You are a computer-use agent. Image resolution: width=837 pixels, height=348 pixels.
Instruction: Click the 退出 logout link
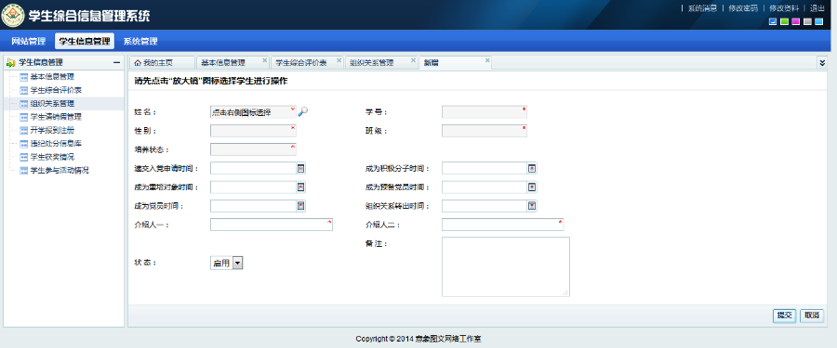tap(817, 8)
